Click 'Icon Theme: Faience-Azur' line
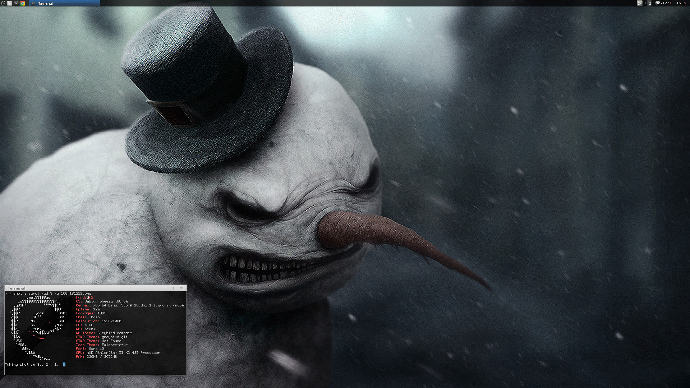The image size is (690, 388). 102,345
